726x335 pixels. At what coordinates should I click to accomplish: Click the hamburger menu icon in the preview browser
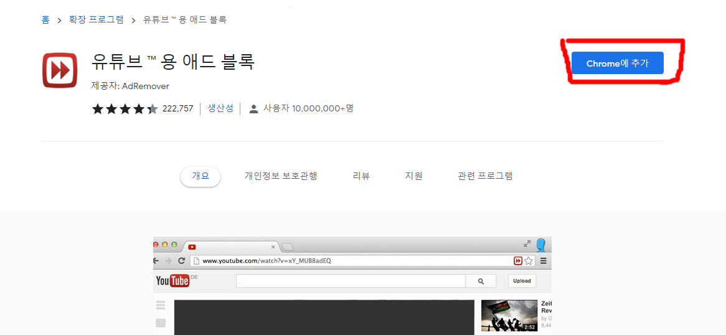click(544, 261)
